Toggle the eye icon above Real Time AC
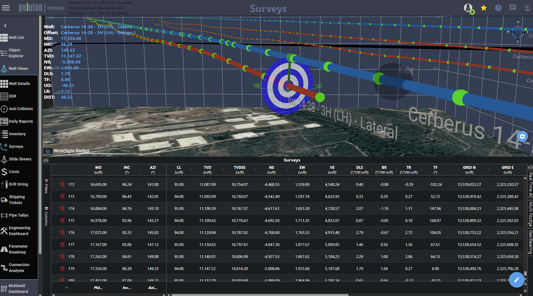Viewport: 533px width, 296px height. pos(531,168)
